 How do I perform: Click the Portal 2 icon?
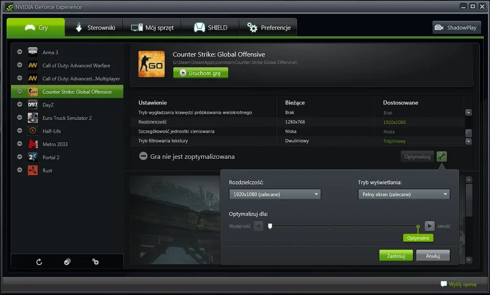[x=32, y=157]
